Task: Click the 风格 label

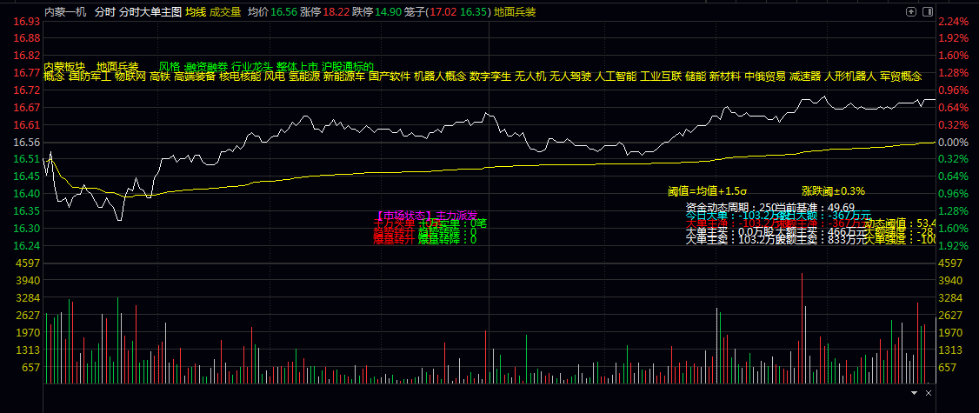Action: (170, 66)
